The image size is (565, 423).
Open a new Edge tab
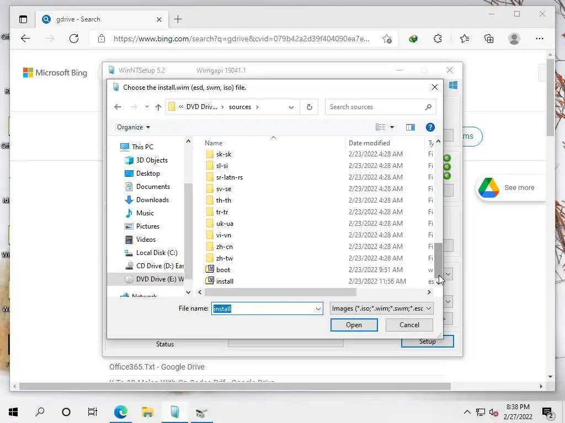[178, 19]
